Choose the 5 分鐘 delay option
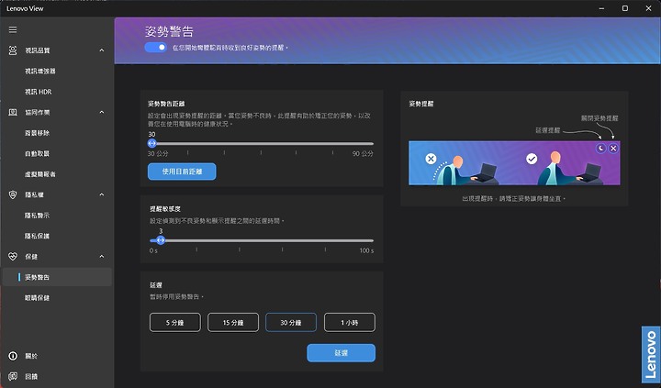661x388 pixels. tap(175, 323)
